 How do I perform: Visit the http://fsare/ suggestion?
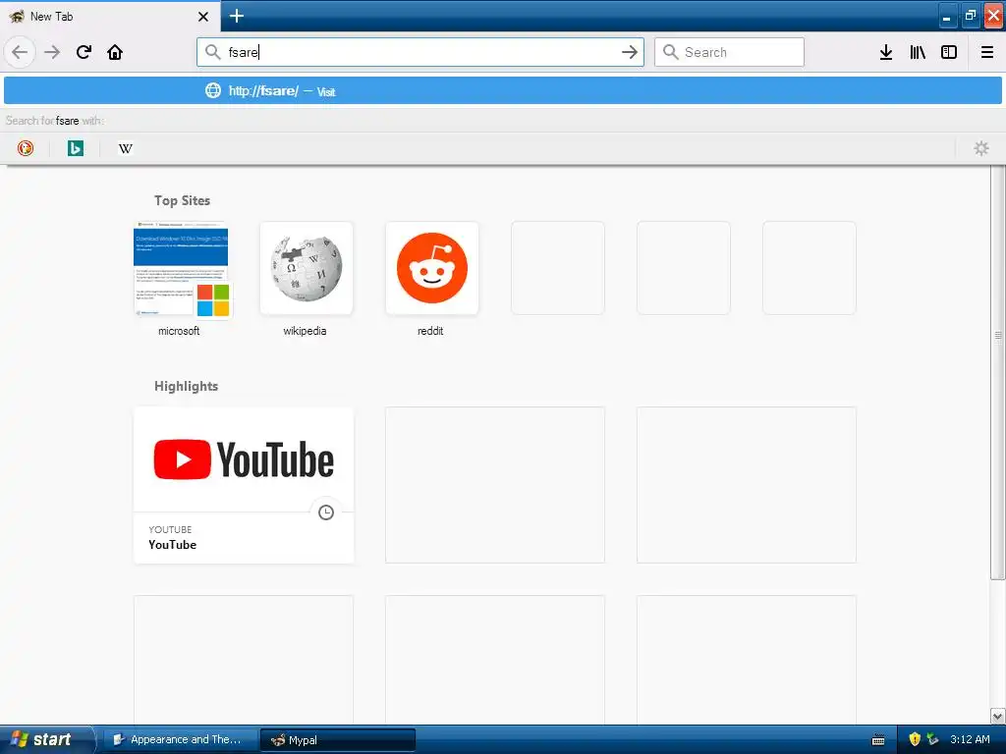click(502, 90)
